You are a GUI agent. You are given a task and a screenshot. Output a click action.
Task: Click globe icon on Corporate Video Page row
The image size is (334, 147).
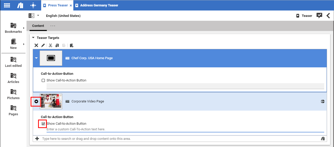(323, 101)
